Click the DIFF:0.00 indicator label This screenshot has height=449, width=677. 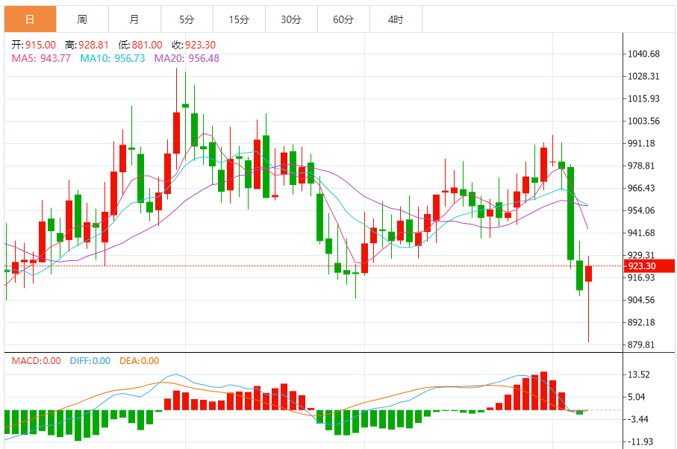(x=90, y=361)
